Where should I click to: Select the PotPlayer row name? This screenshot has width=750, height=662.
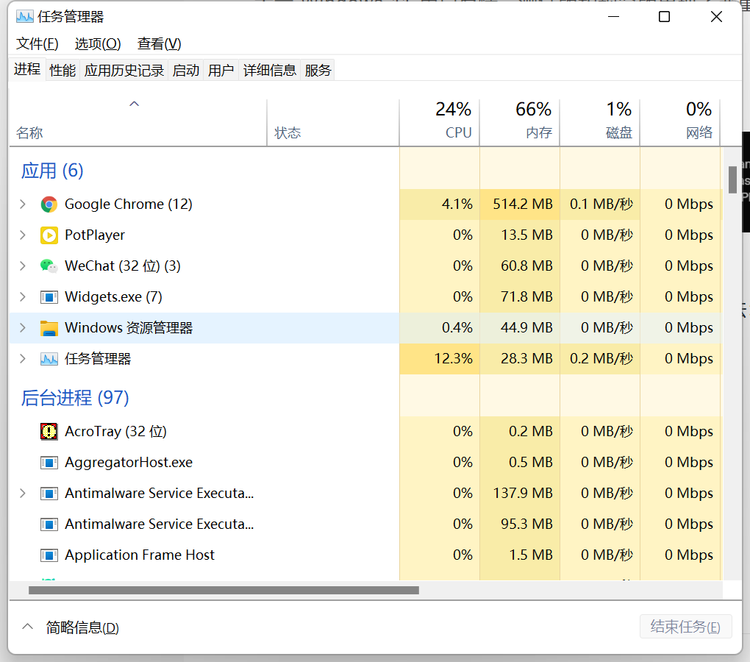95,235
